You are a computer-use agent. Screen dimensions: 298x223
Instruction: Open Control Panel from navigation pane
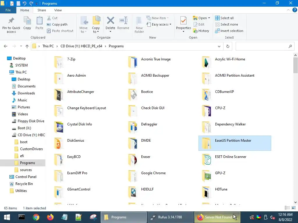26,177
